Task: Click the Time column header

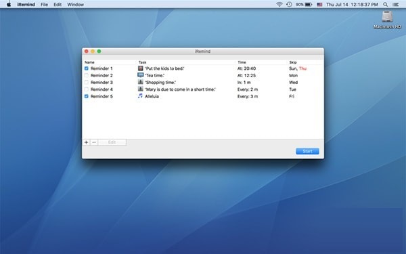Action: point(242,62)
